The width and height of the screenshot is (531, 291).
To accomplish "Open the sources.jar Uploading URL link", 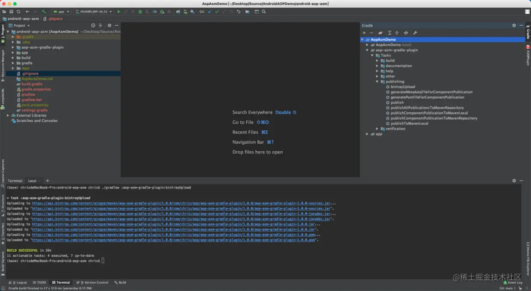I will pyautogui.click(x=181, y=203).
